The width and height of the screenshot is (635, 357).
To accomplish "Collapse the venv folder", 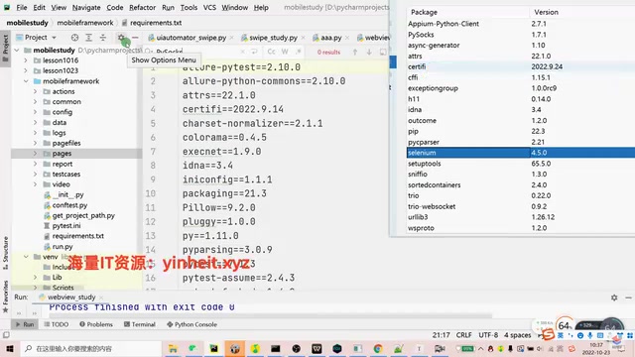I will coord(26,257).
